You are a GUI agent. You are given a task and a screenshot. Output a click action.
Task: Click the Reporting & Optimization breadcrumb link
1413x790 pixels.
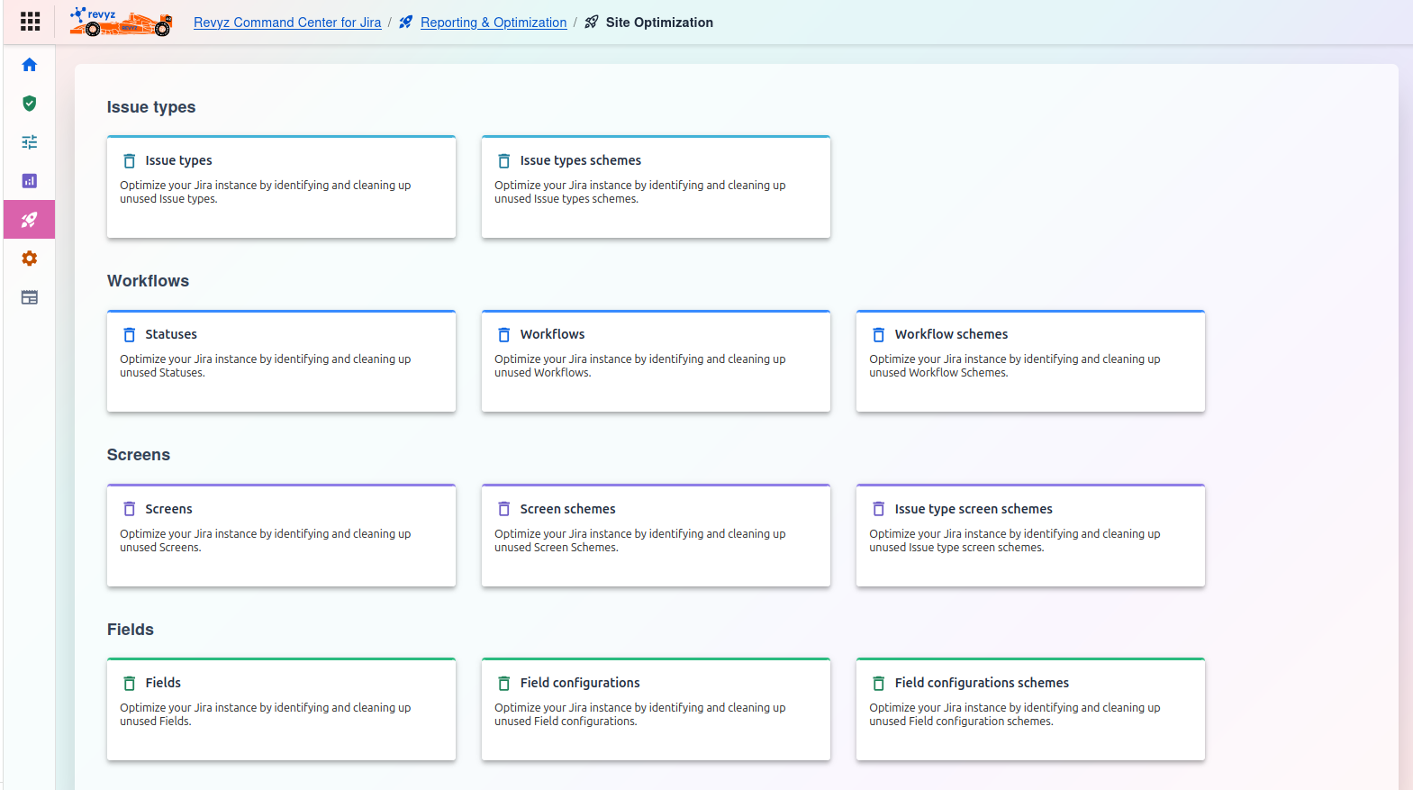click(493, 23)
